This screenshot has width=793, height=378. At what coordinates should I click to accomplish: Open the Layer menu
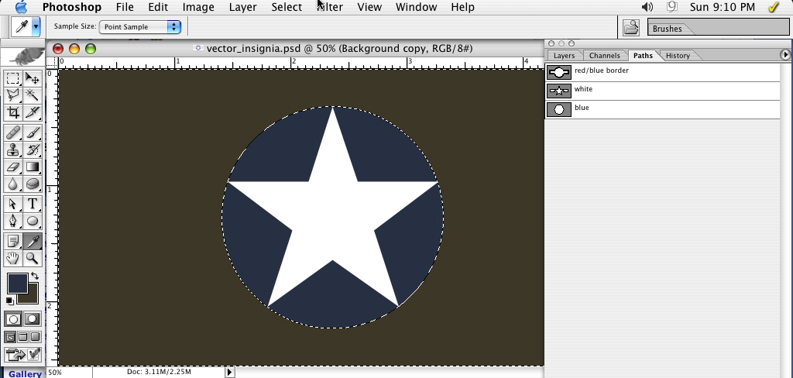tap(242, 7)
